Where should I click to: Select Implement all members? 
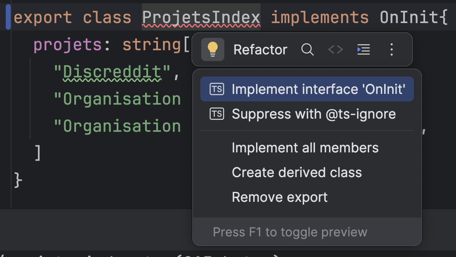pyautogui.click(x=305, y=148)
